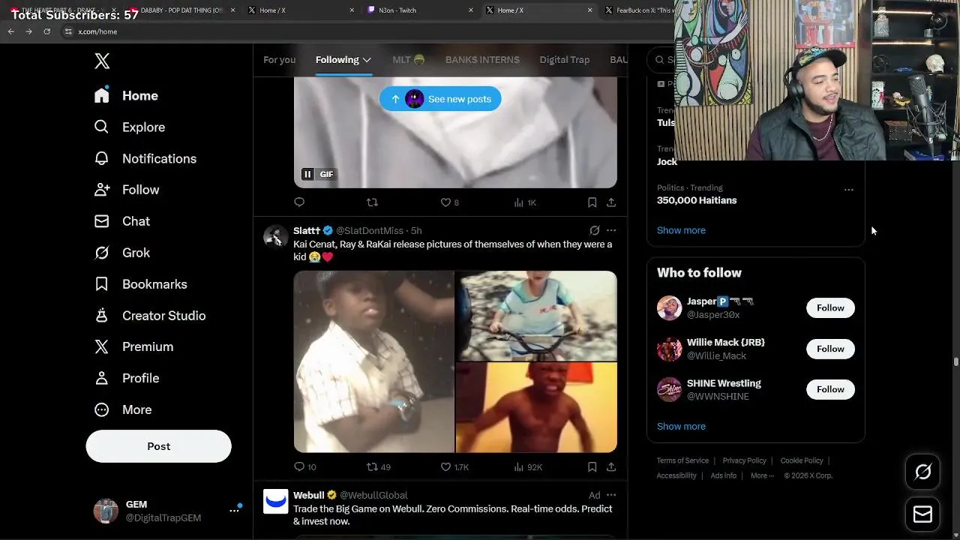960x540 pixels.
Task: Show more trends link
Action: [x=681, y=230]
